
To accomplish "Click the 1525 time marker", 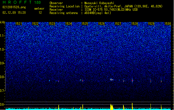I will click(85, 24).
